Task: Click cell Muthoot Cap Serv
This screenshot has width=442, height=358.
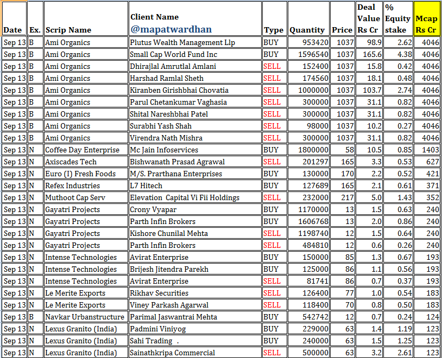Action: pos(86,197)
